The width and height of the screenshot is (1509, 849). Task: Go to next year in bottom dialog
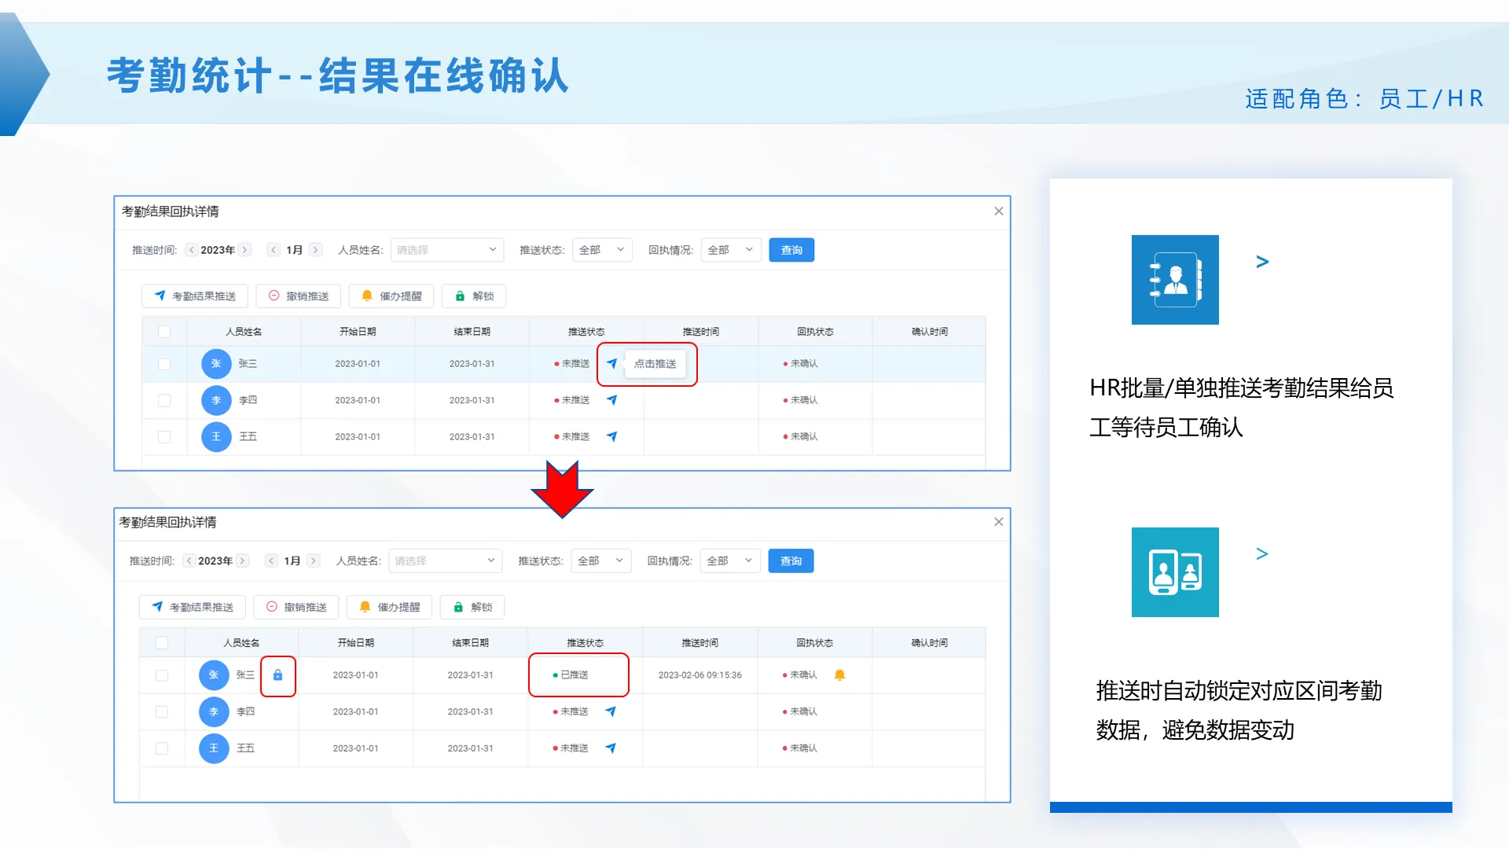pos(242,560)
